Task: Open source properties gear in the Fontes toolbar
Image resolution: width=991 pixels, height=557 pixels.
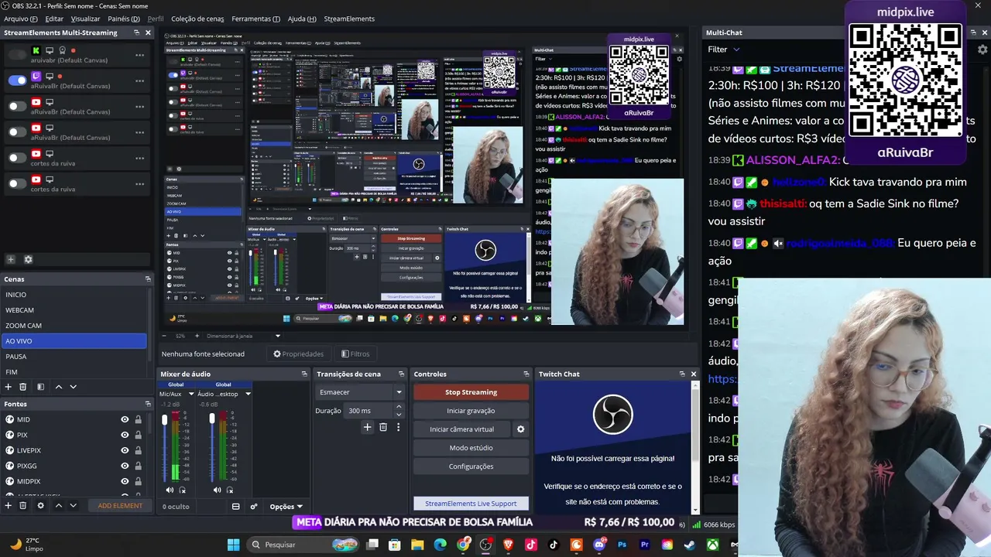Action: coord(41,506)
